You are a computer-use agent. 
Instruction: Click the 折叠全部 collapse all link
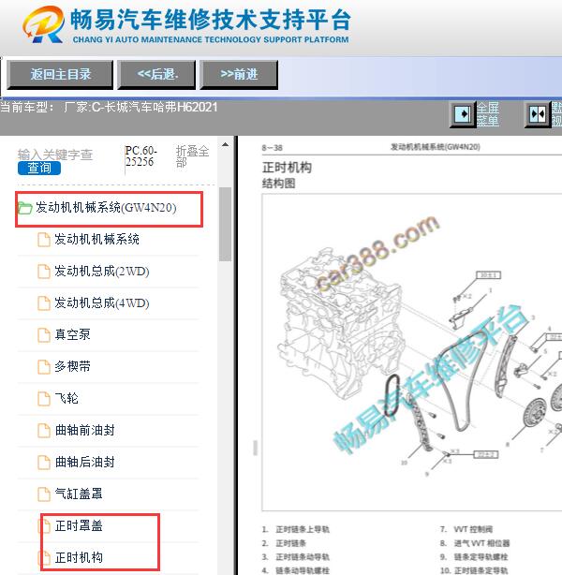[x=192, y=156]
